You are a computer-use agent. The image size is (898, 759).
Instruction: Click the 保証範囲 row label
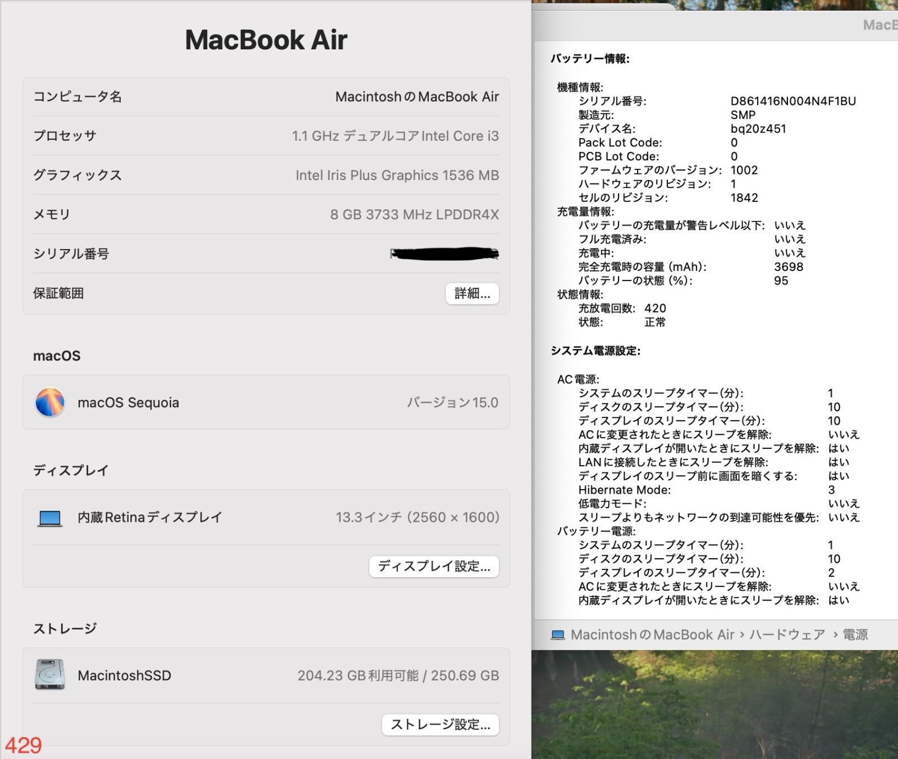click(58, 293)
